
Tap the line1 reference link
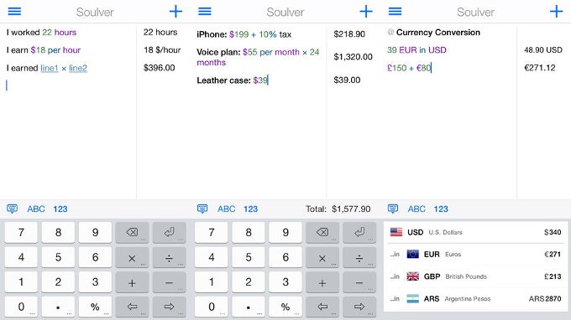50,68
